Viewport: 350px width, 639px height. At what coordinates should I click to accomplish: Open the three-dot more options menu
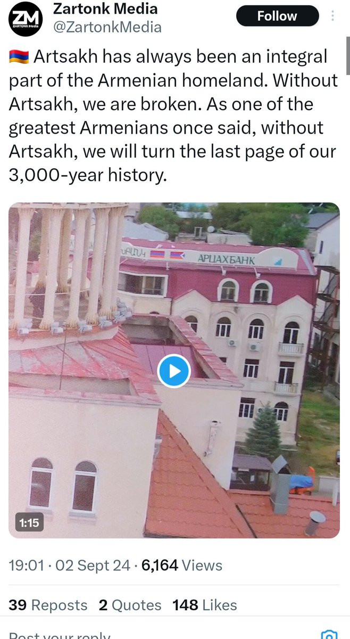[333, 16]
